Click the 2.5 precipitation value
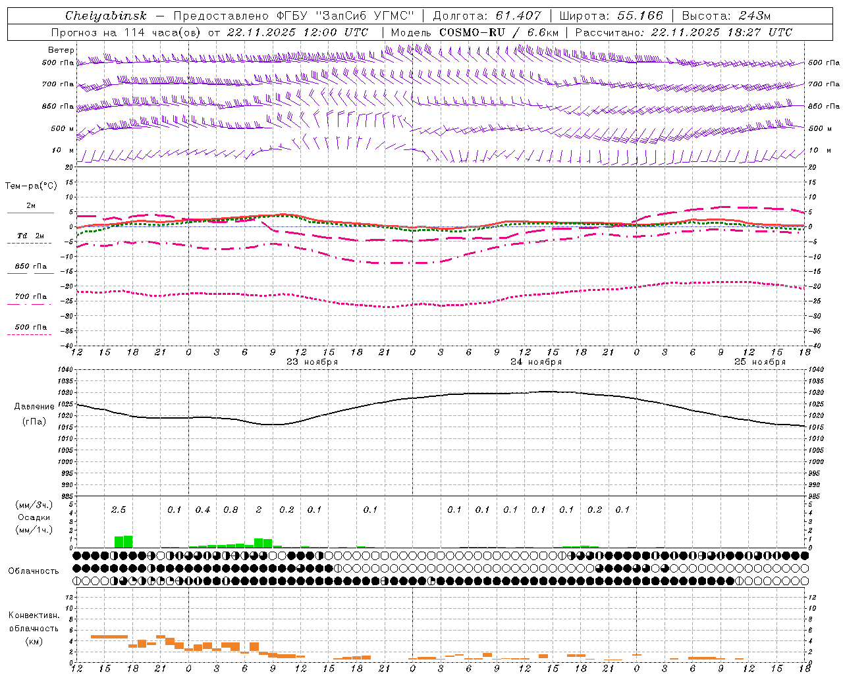The width and height of the screenshot is (843, 674). [x=119, y=509]
